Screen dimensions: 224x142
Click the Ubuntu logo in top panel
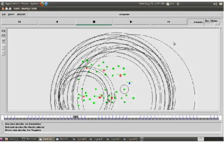click(2, 4)
